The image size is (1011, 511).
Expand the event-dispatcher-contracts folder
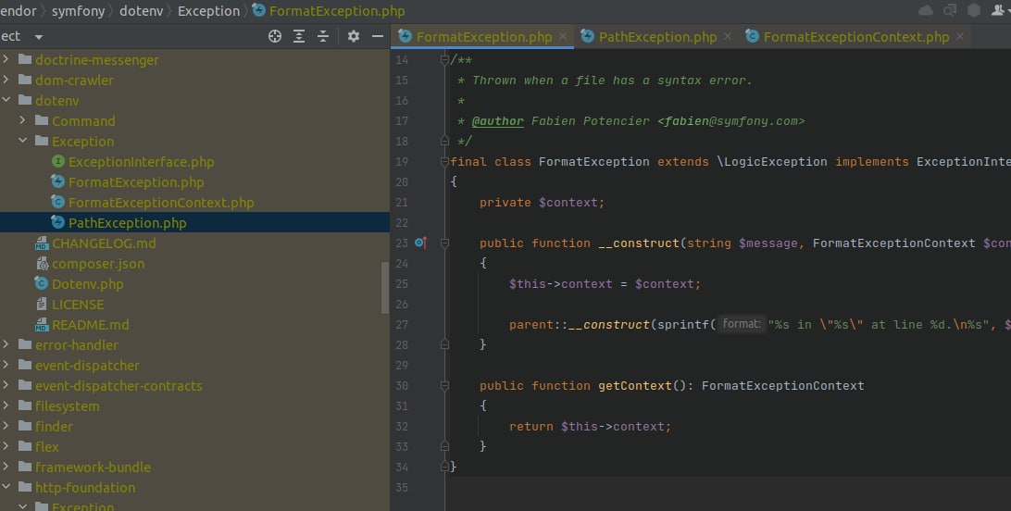(x=6, y=385)
